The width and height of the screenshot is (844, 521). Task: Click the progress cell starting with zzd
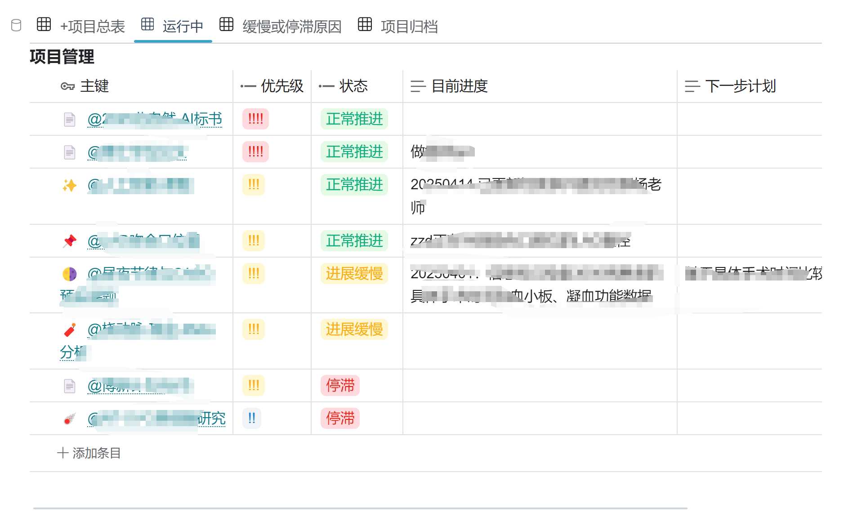click(x=540, y=241)
